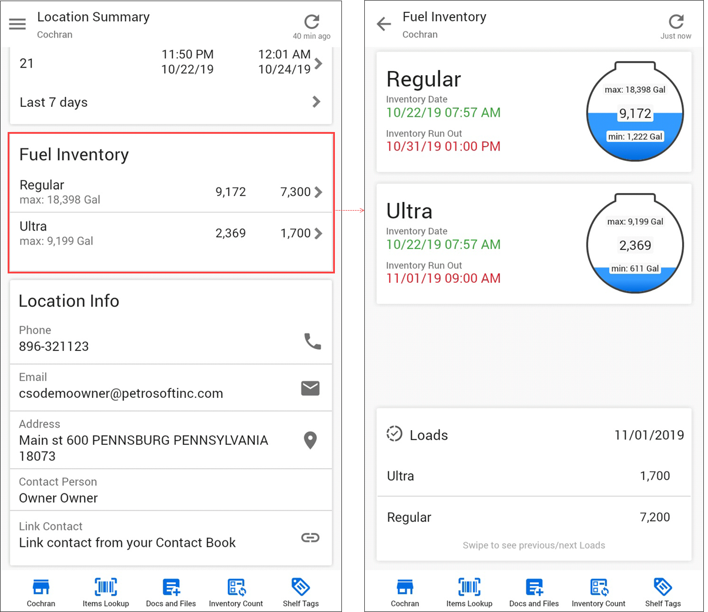Image resolution: width=708 pixels, height=612 pixels.
Task: Open Docs and Files tab in left screen
Action: click(171, 592)
